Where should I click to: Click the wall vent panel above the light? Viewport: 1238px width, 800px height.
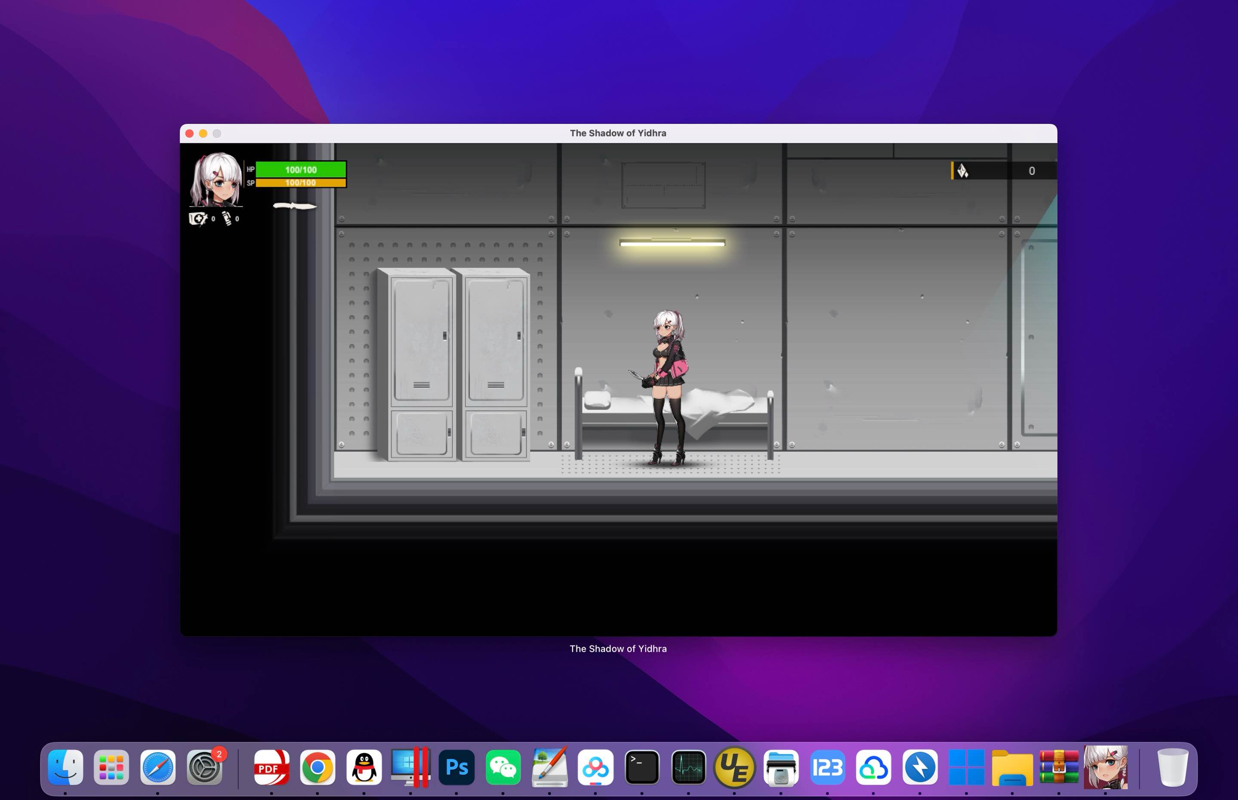[x=664, y=185]
